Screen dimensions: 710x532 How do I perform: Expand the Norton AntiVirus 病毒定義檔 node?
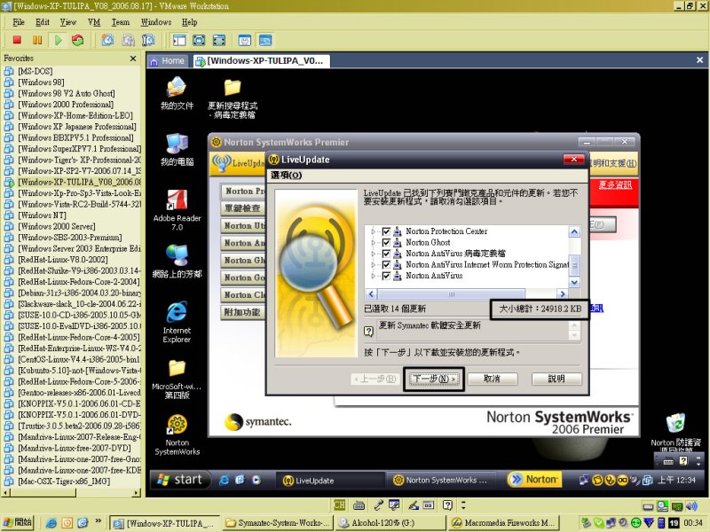(374, 254)
